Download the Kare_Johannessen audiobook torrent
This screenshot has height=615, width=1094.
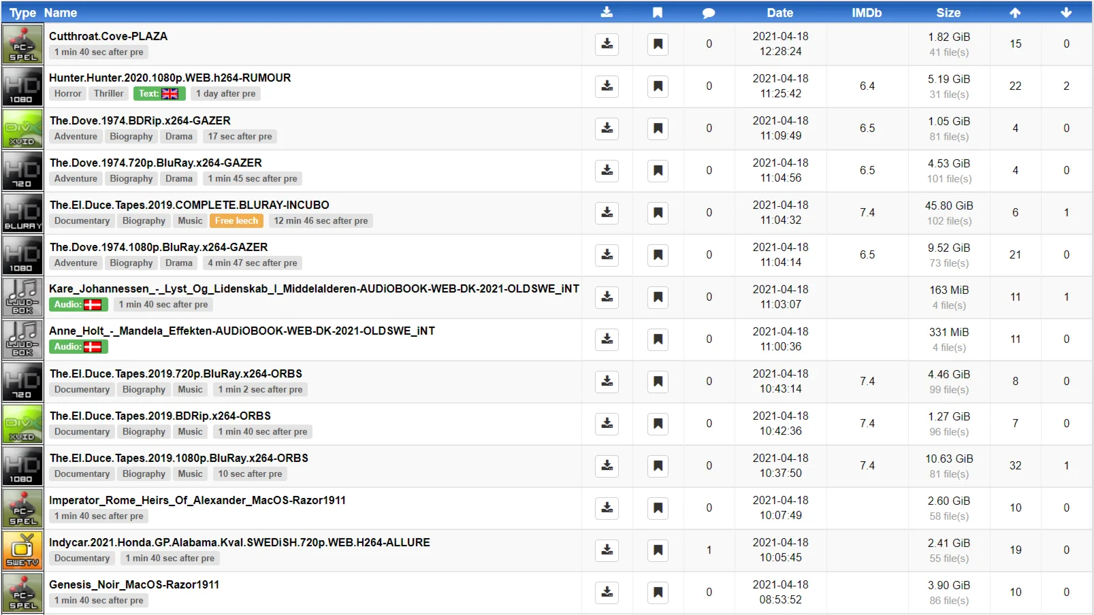(x=607, y=297)
